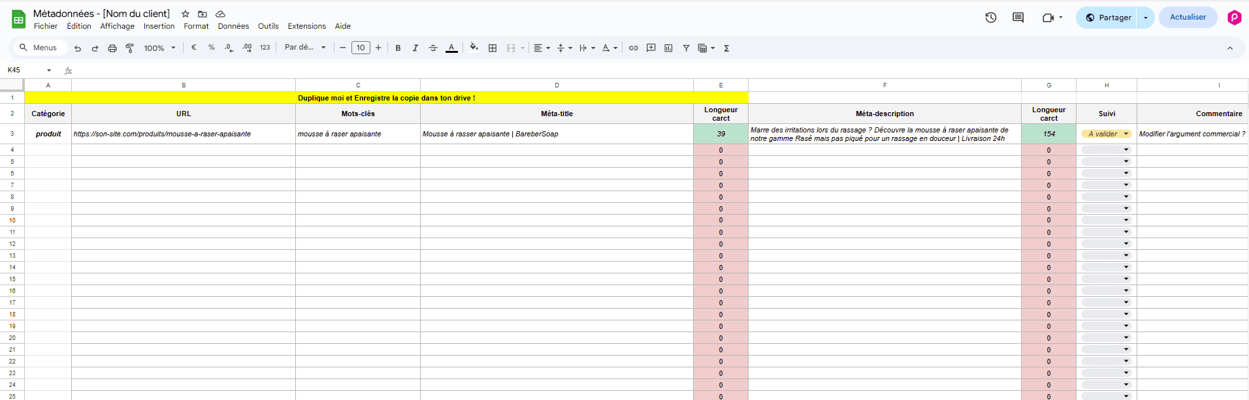Click the cell borders icon
The width and height of the screenshot is (1249, 400).
click(493, 48)
